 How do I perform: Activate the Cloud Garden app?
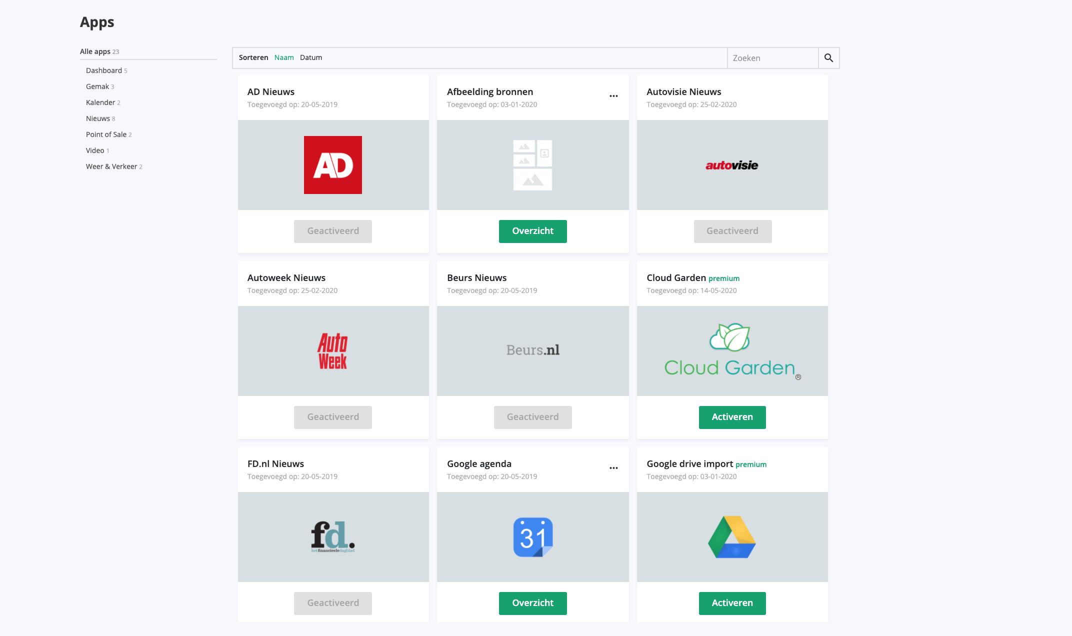[732, 417]
